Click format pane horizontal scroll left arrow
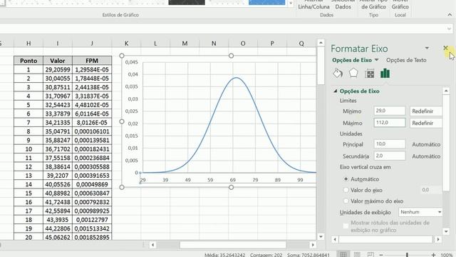The image size is (456, 257). [335, 240]
